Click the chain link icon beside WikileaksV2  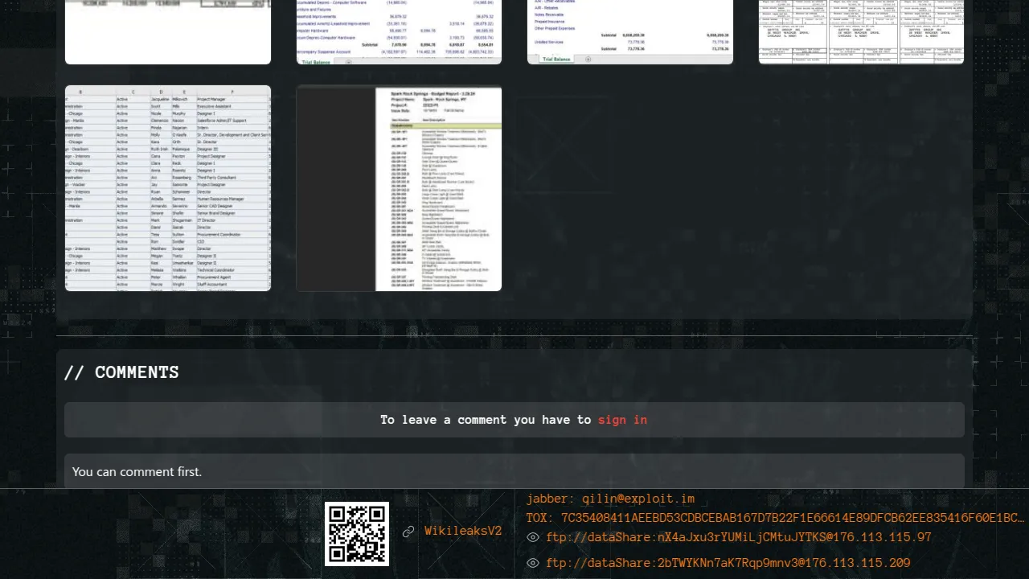pos(408,532)
